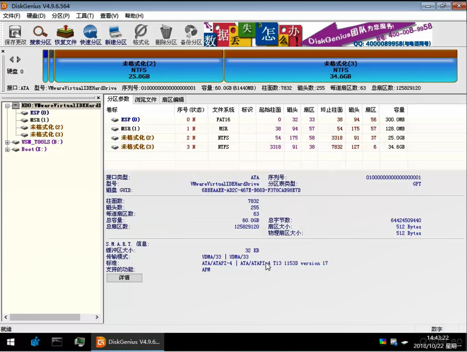
Task: Select the 未格式化 (2) table row
Action: [x=256, y=138]
